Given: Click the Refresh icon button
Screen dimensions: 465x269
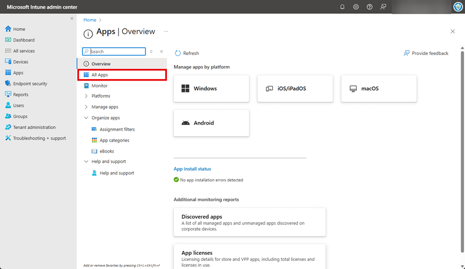Looking at the screenshot, I should pos(178,53).
